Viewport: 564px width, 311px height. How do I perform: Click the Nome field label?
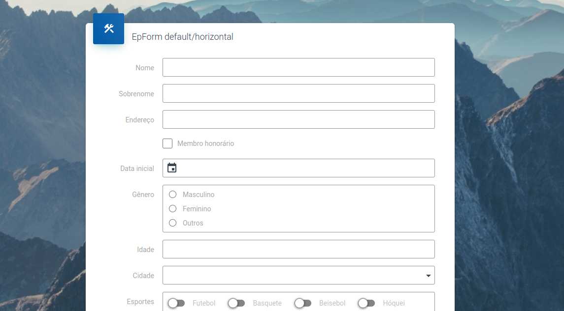tap(145, 68)
